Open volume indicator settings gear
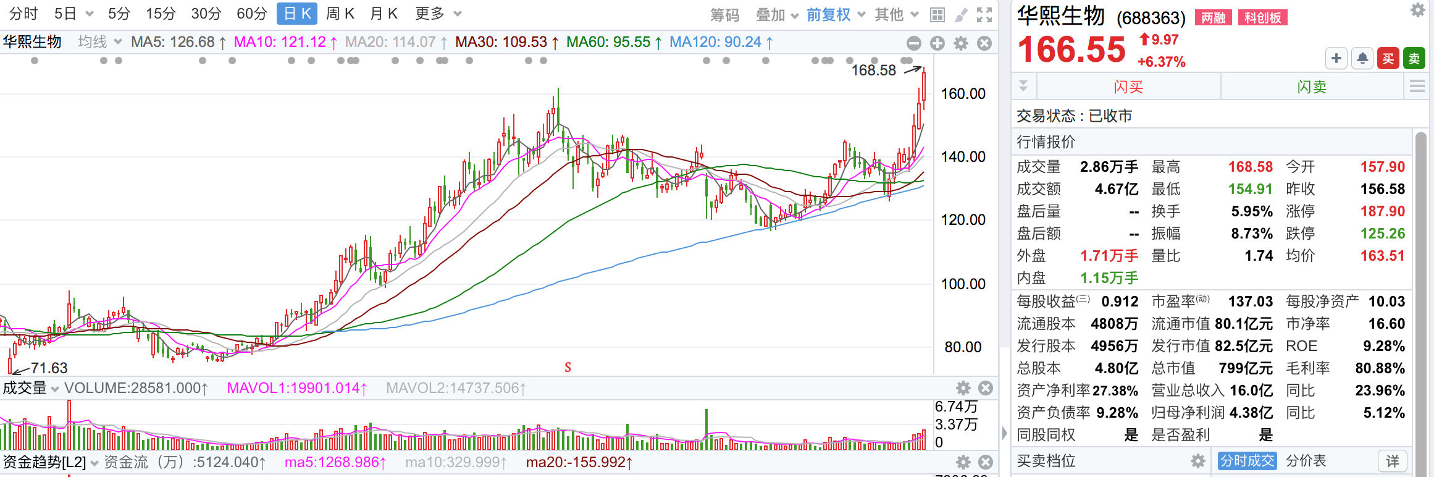Viewport: 1434px width, 477px height. pyautogui.click(x=963, y=388)
